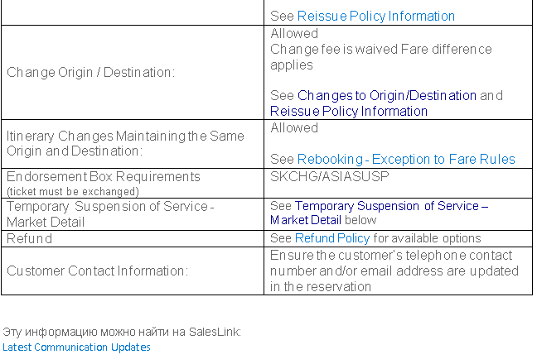
Task: Click left-column 'Temporary Suspension of Service - Market Detail' label
Action: 109,213
